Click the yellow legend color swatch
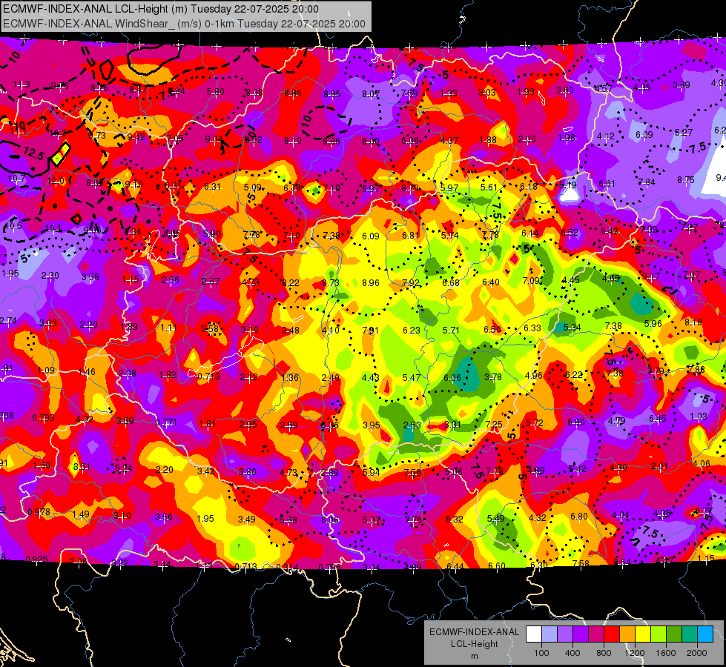726x667 pixels. click(643, 634)
